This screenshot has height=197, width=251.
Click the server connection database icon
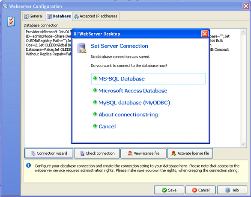(81, 48)
